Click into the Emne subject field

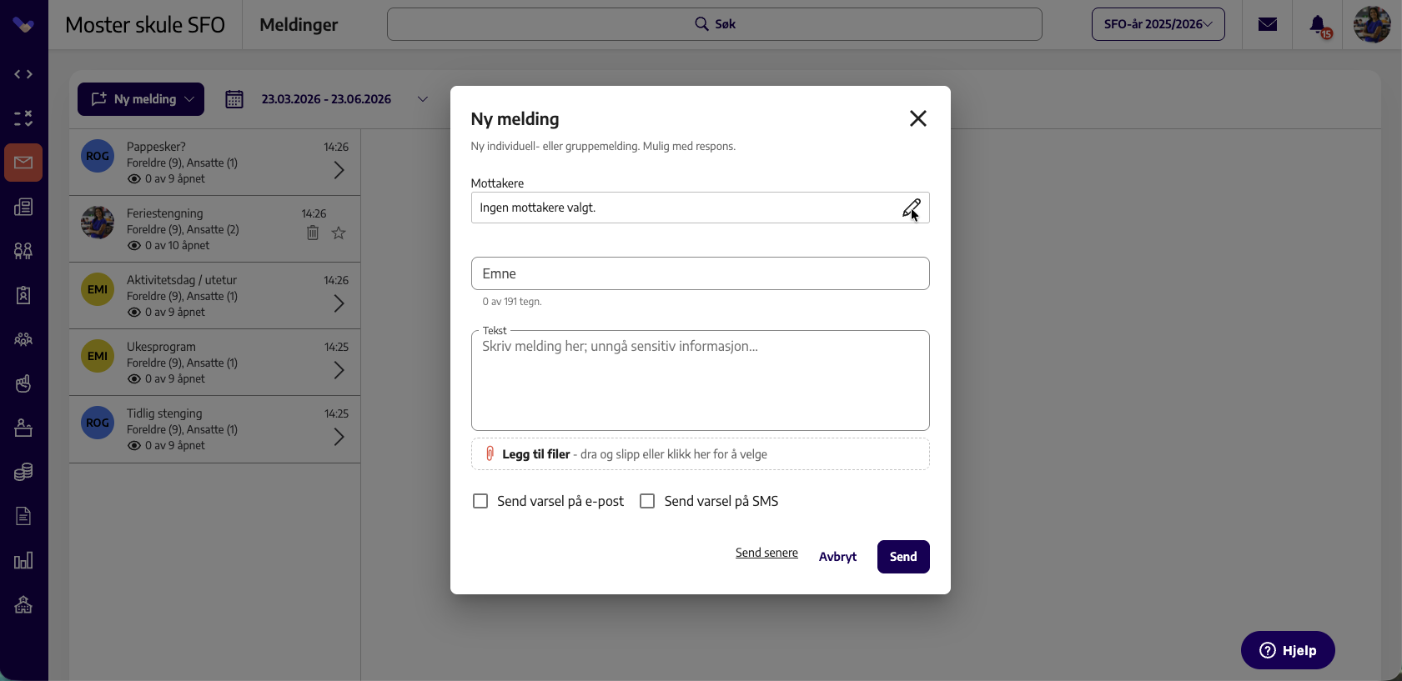point(700,273)
